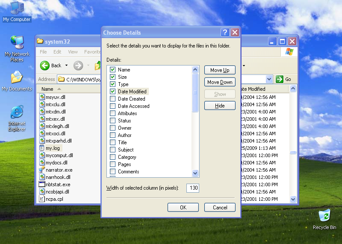Check the Category detail checkbox

[x=112, y=157]
